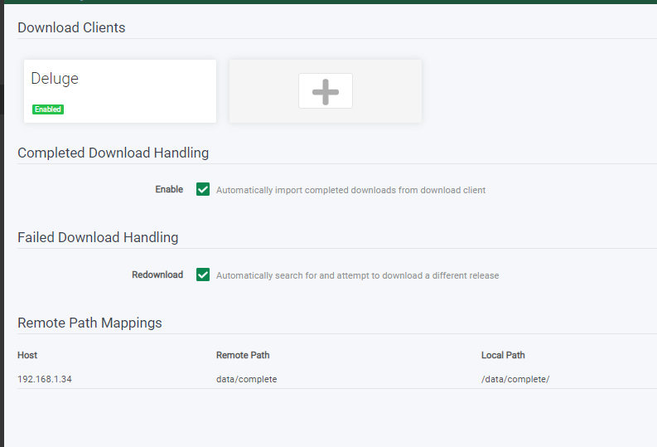Click the Enable label under Completed Download Handling
657x447 pixels.
click(x=169, y=190)
